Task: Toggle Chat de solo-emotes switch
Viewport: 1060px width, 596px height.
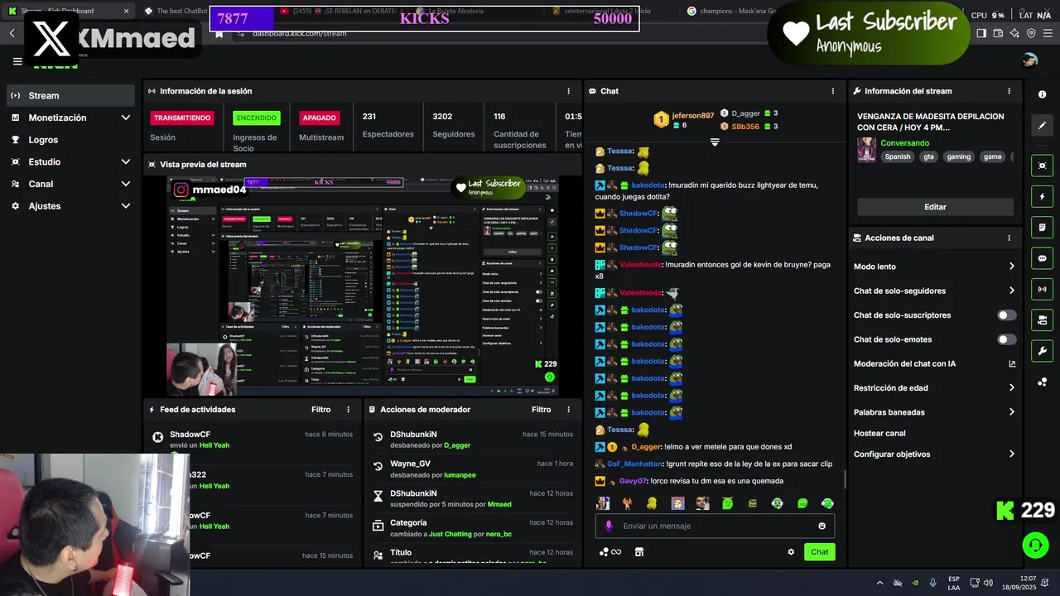Action: pyautogui.click(x=1006, y=339)
